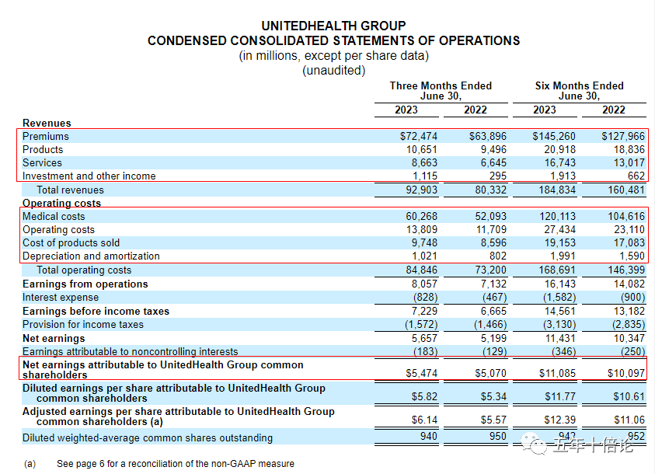The width and height of the screenshot is (655, 474).
Task: Click the 'Interest expense' label
Action: 61,298
